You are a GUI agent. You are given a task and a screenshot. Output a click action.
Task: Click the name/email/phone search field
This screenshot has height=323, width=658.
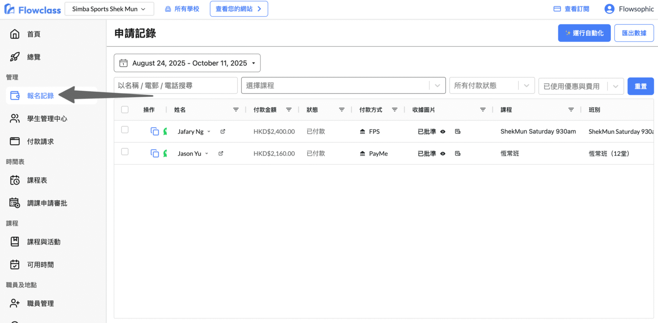(175, 85)
